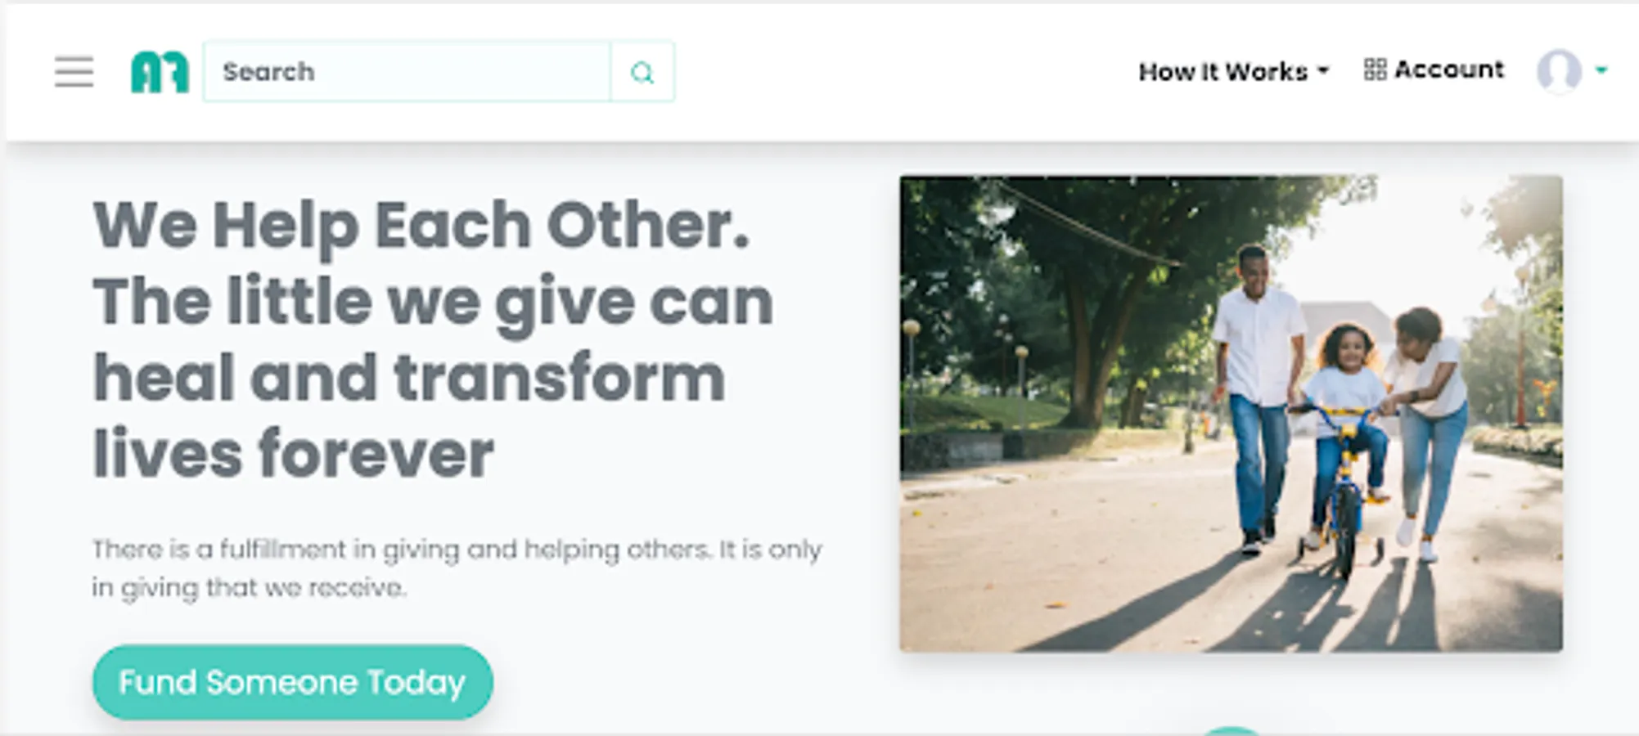
Task: Click the magnifier search button
Action: click(x=642, y=72)
